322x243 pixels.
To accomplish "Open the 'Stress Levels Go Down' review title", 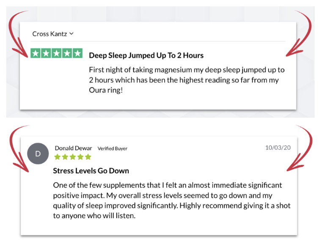I will point(91,171).
